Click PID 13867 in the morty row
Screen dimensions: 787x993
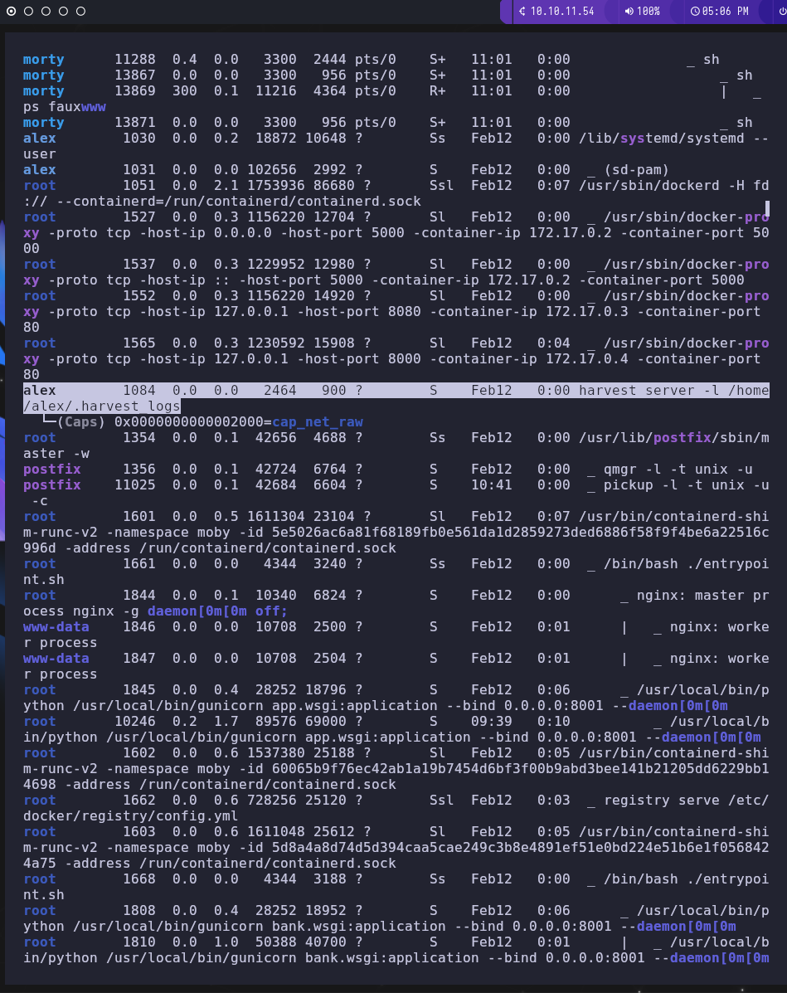point(135,75)
